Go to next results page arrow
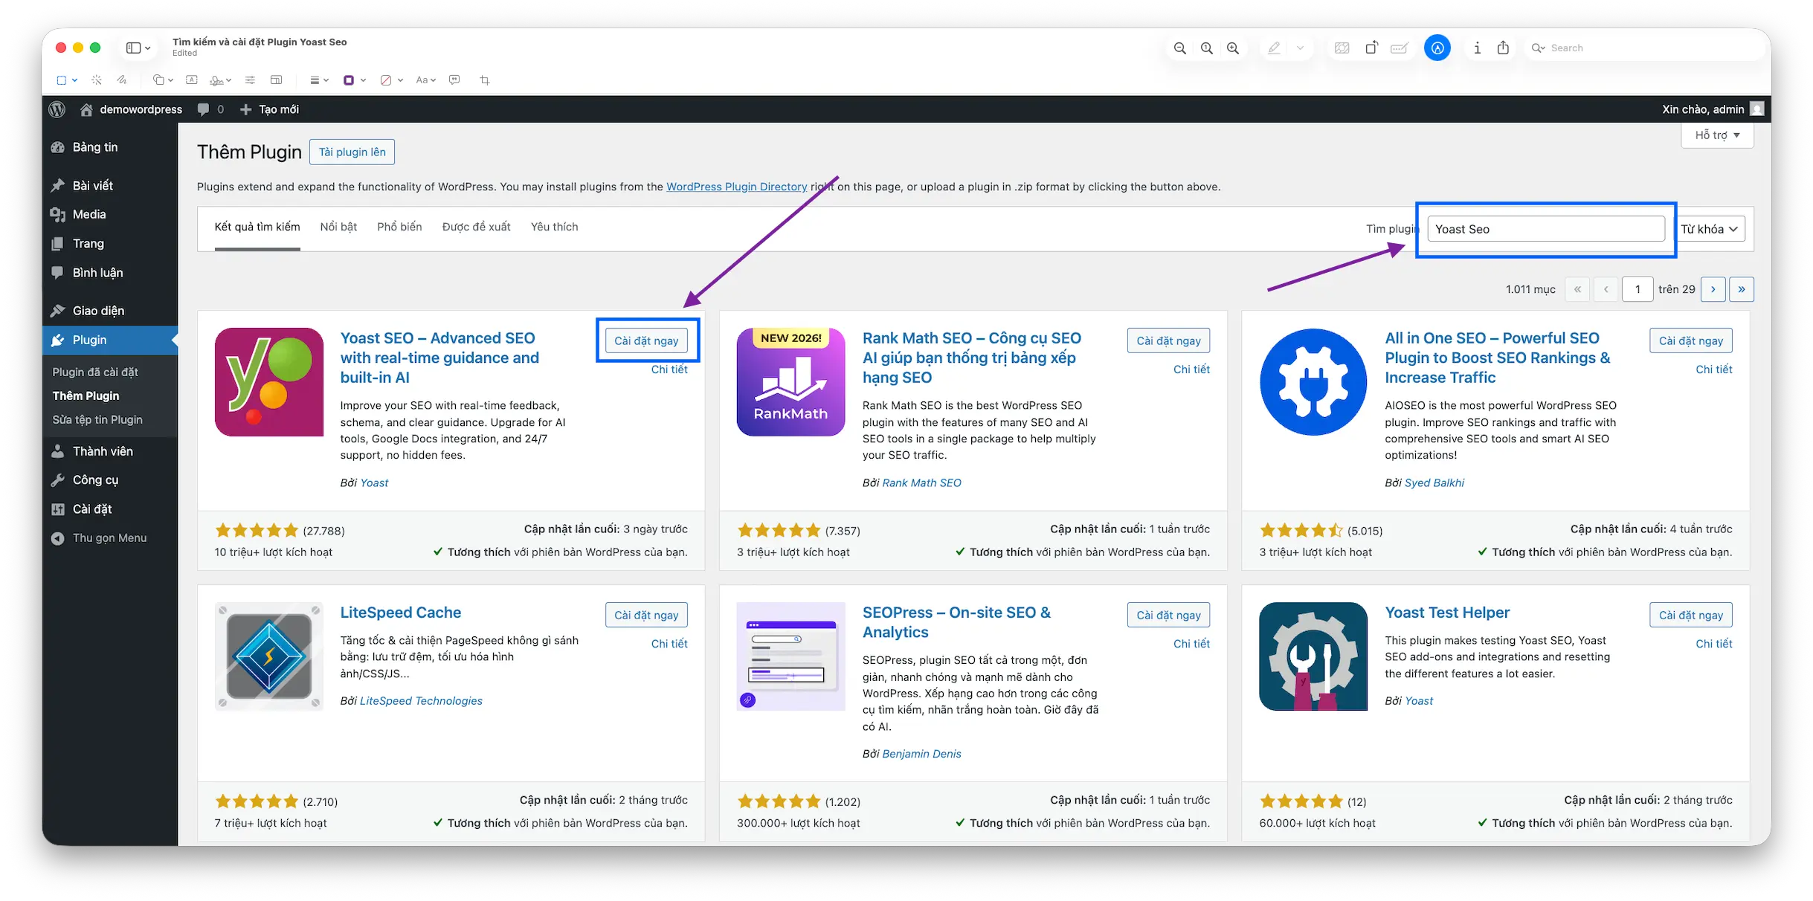This screenshot has height=901, width=1813. click(x=1713, y=289)
